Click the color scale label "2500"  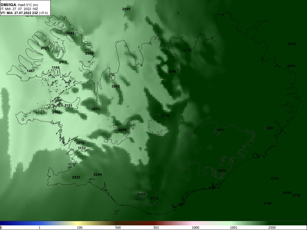272,228
